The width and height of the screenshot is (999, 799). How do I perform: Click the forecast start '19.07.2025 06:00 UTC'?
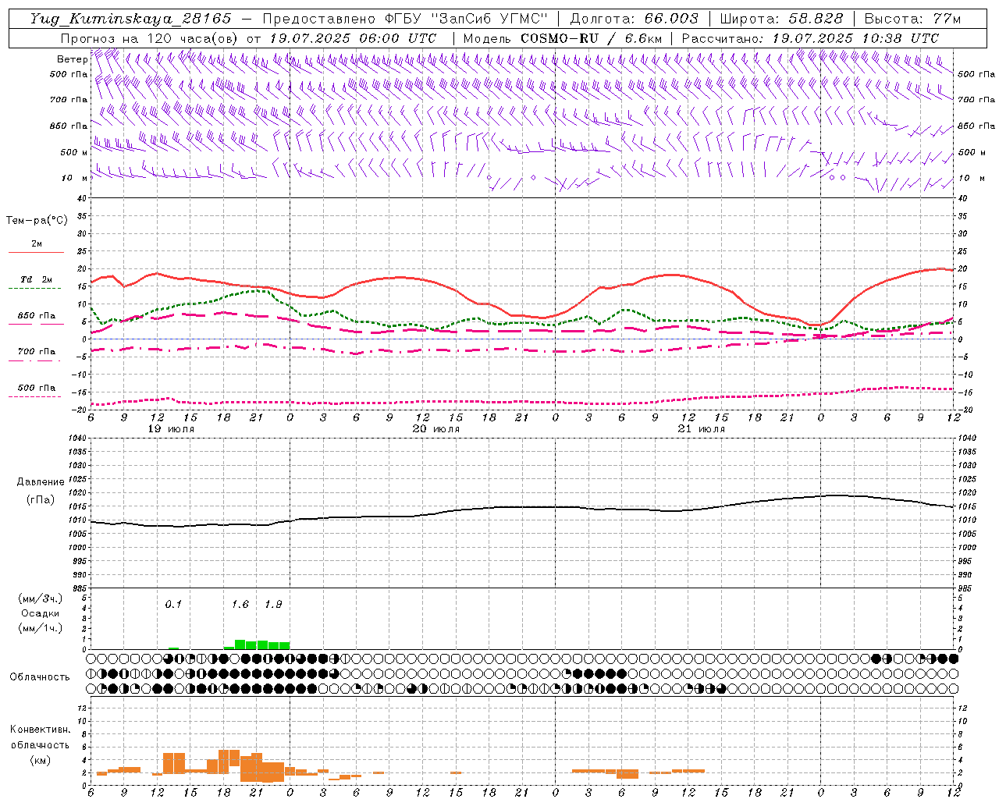353,38
